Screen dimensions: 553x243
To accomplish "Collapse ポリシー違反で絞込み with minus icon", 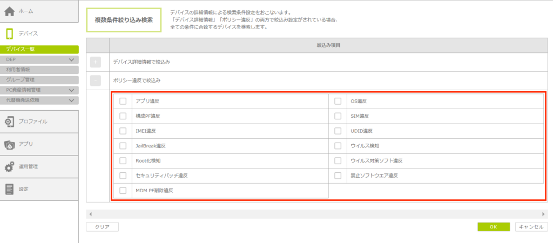I will pyautogui.click(x=96, y=80).
